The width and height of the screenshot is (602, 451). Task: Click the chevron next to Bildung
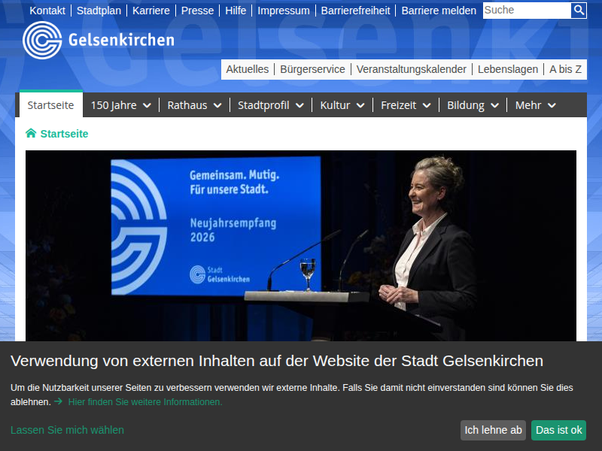[496, 105]
